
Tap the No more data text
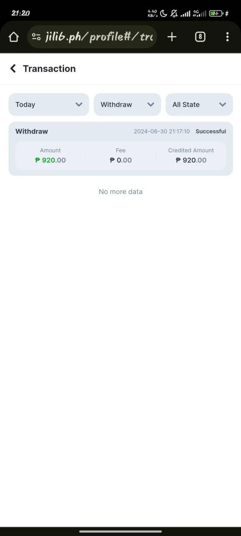120,192
